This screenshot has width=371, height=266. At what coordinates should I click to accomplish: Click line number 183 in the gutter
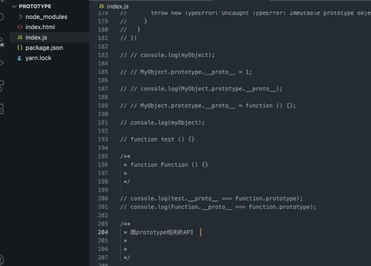tap(103, 55)
